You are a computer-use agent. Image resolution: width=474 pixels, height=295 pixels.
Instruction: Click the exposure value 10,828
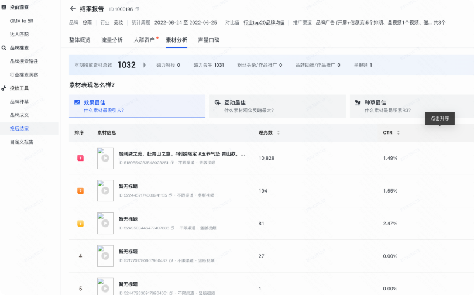(x=266, y=158)
